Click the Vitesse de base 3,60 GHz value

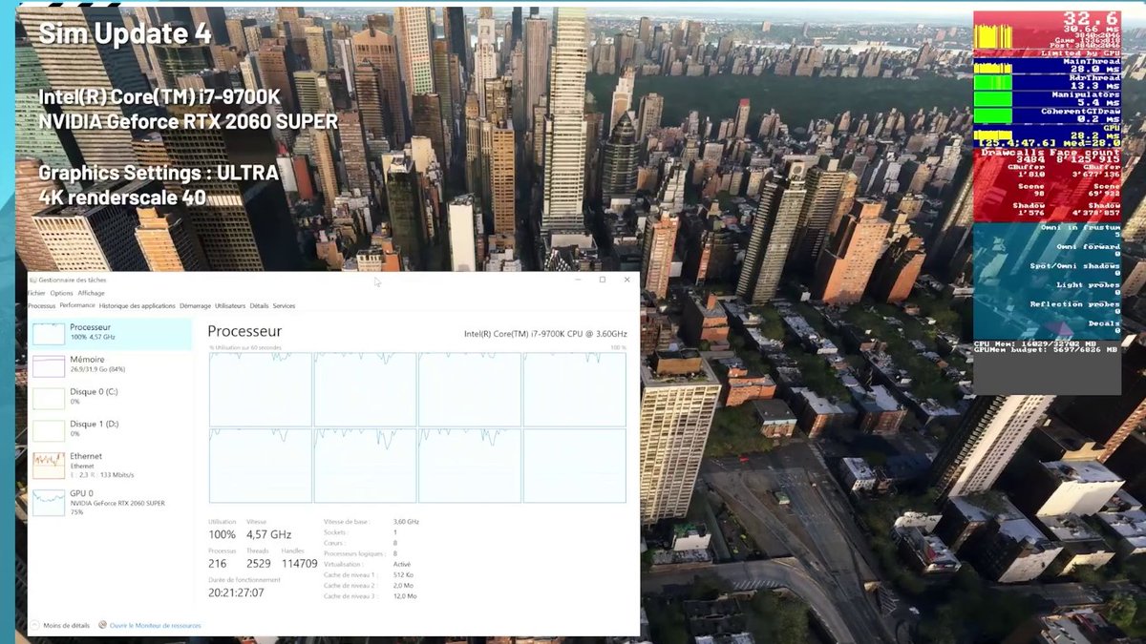click(406, 522)
